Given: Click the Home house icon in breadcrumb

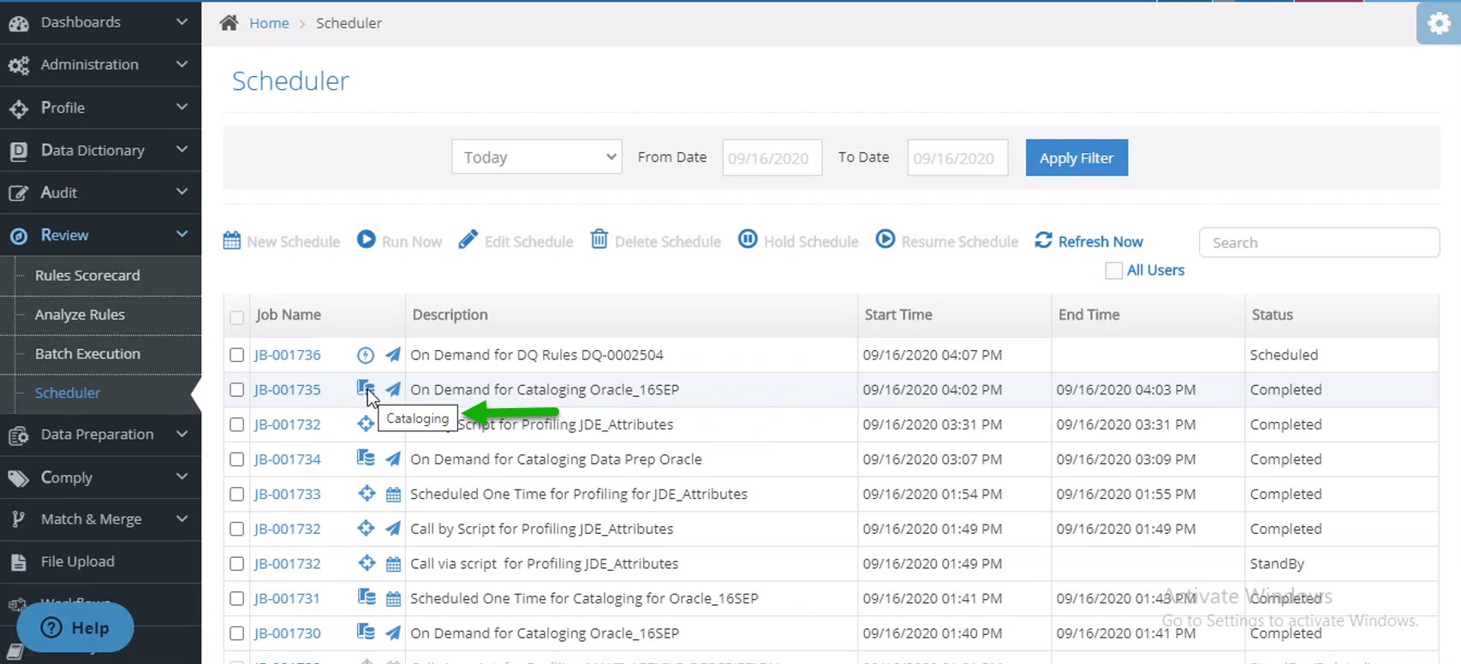Looking at the screenshot, I should pos(229,23).
